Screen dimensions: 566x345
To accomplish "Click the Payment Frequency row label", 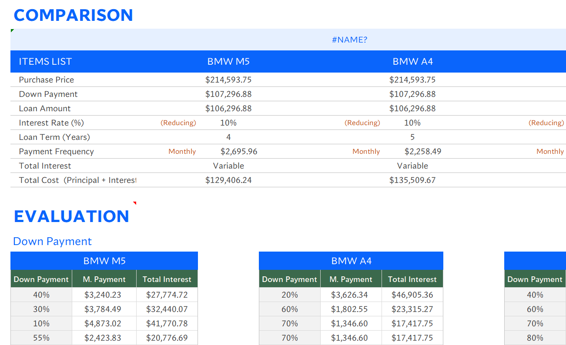I will pyautogui.click(x=57, y=151).
